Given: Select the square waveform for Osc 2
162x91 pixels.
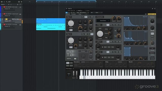Looking at the screenshot, I should point(92,34).
